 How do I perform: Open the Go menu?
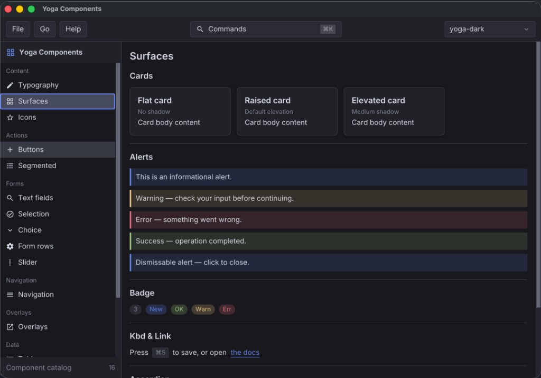(x=44, y=30)
